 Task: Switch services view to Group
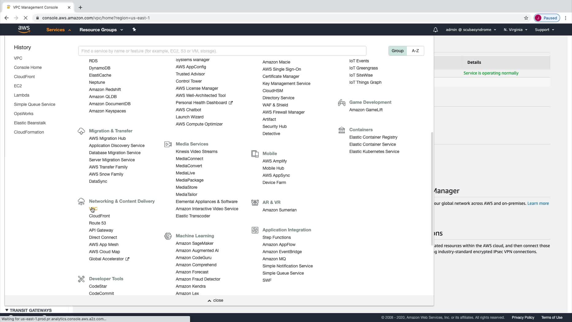click(x=398, y=51)
